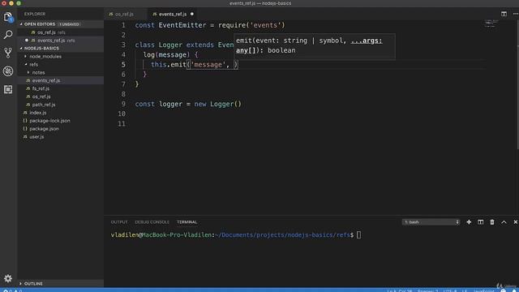Switch to the DEBUG CONSOLE tab
This screenshot has width=519, height=292.
tap(152, 221)
